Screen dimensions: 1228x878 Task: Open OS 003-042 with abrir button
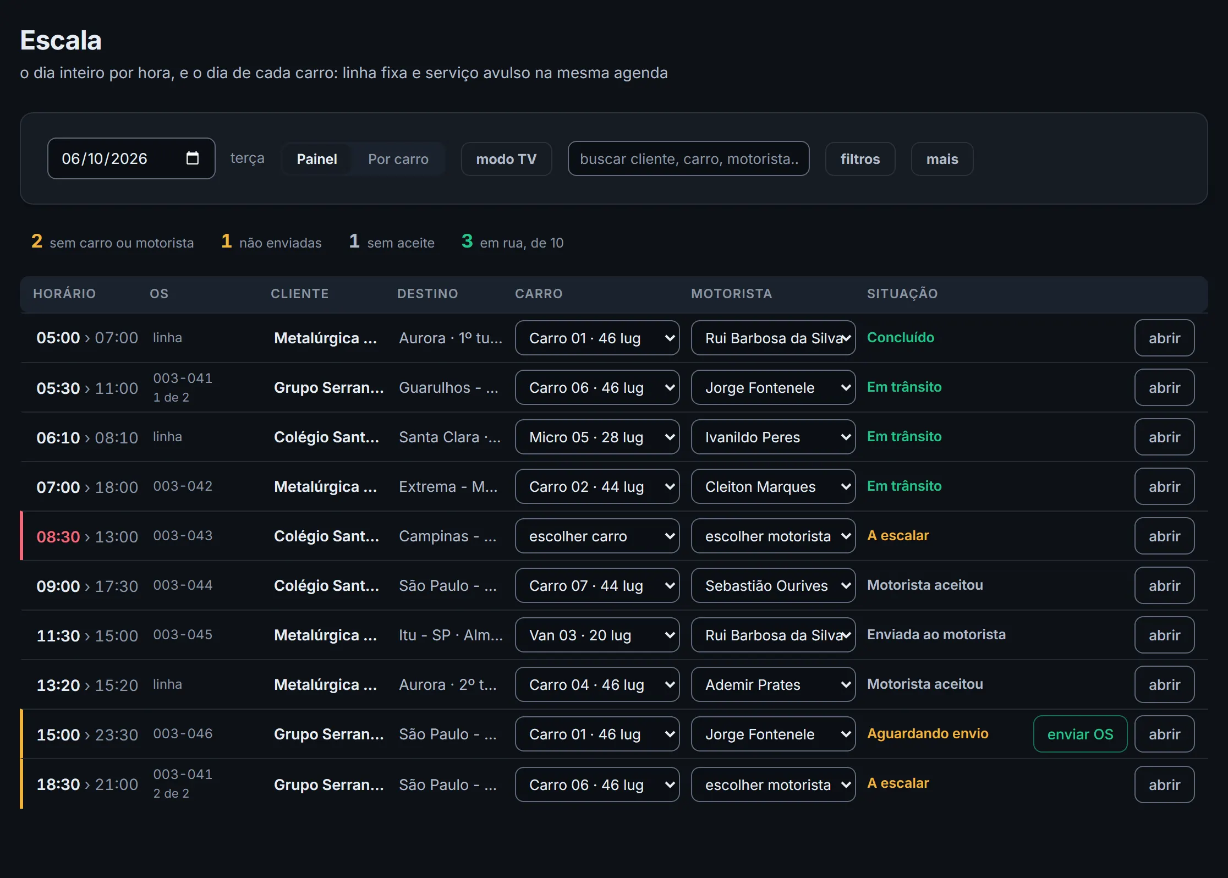1164,486
